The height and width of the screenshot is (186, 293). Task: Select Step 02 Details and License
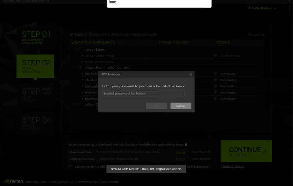(35, 66)
